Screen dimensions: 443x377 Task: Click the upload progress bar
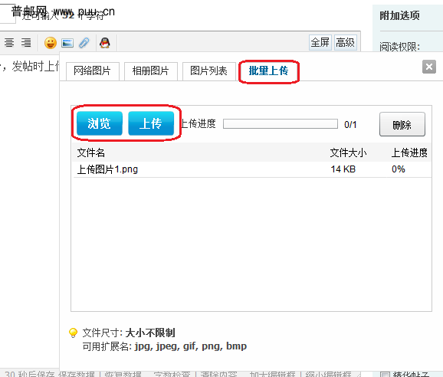(281, 123)
